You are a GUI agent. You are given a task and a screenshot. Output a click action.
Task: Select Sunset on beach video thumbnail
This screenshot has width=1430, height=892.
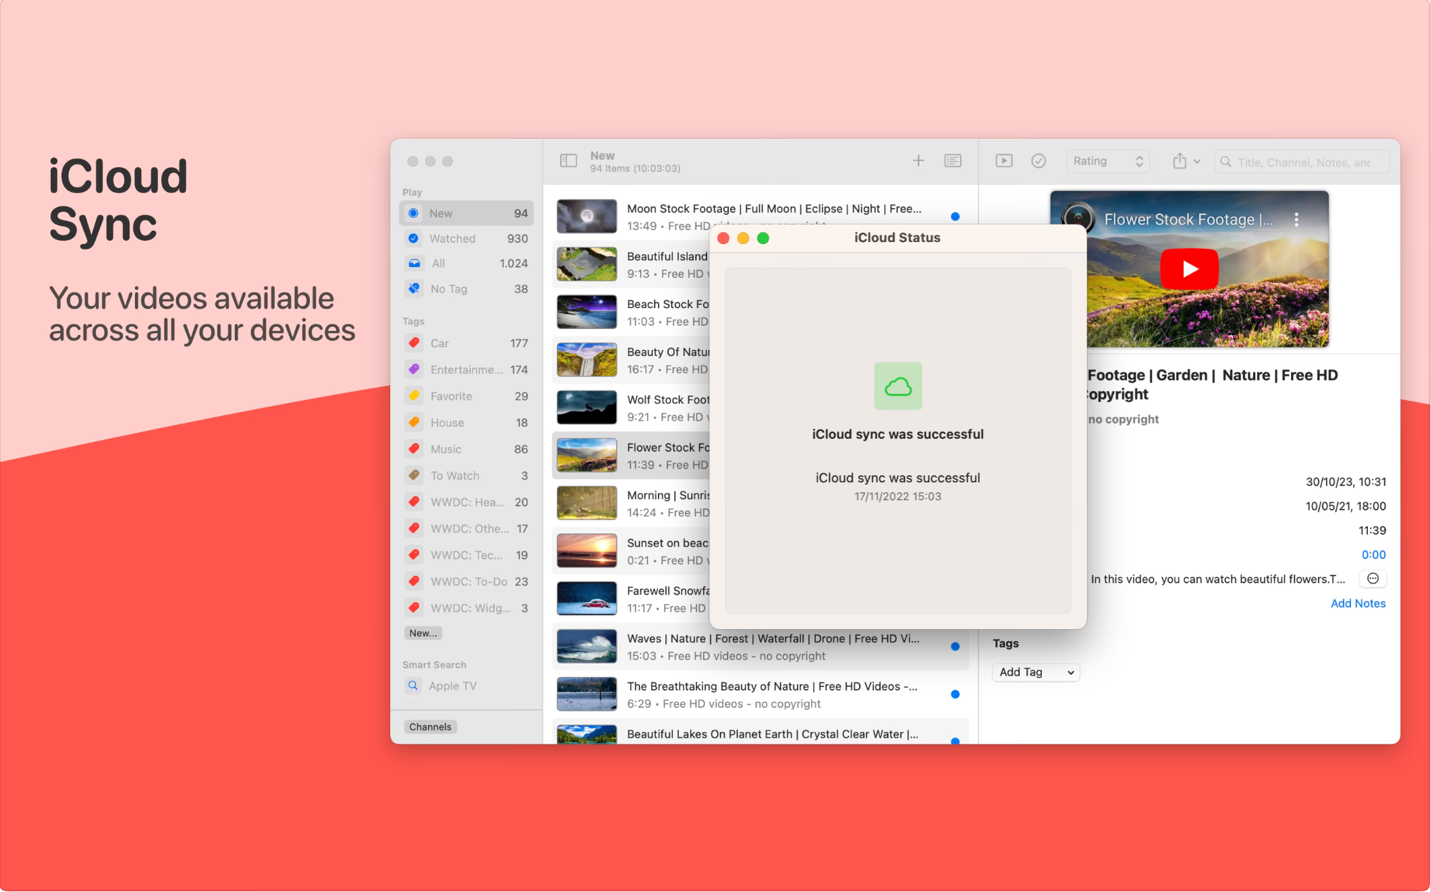coord(587,551)
